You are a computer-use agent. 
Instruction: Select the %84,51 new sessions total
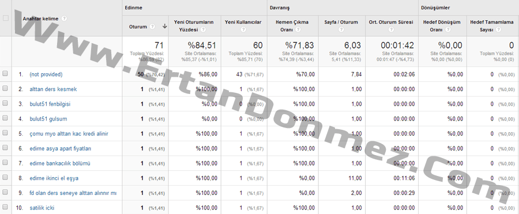point(202,46)
